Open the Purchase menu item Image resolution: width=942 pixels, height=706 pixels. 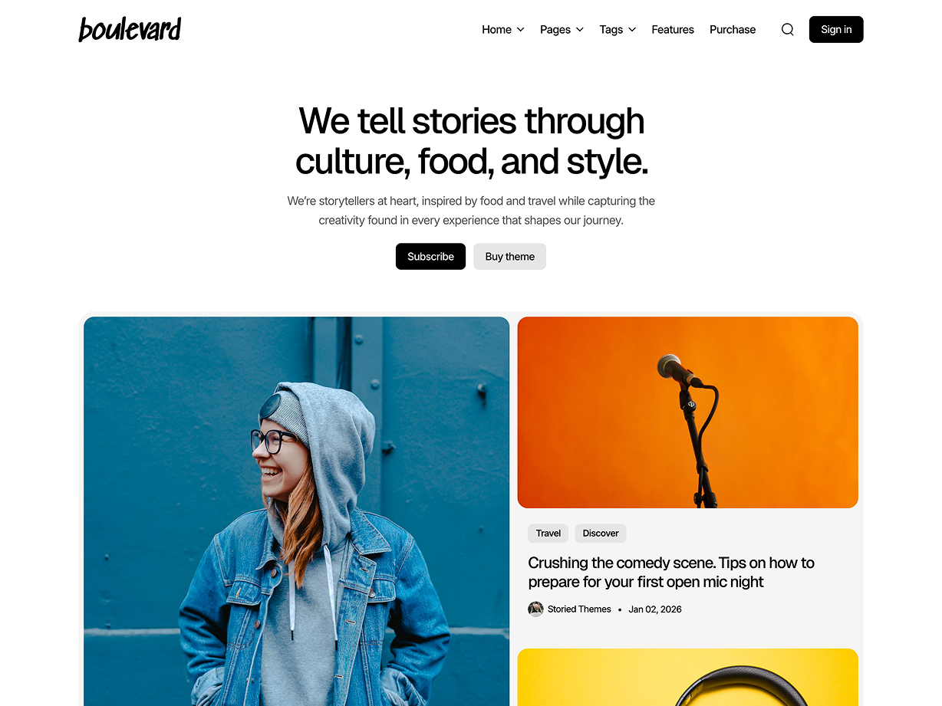point(733,30)
